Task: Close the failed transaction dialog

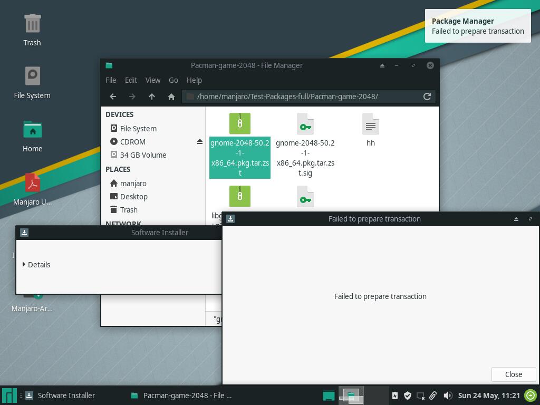Action: [x=514, y=374]
